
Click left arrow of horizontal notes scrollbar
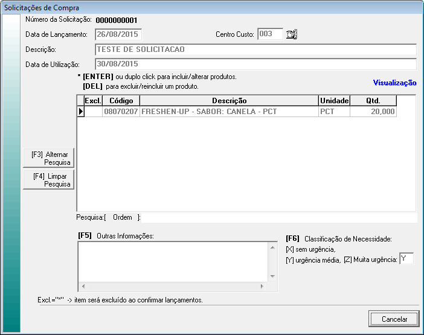[83, 286]
